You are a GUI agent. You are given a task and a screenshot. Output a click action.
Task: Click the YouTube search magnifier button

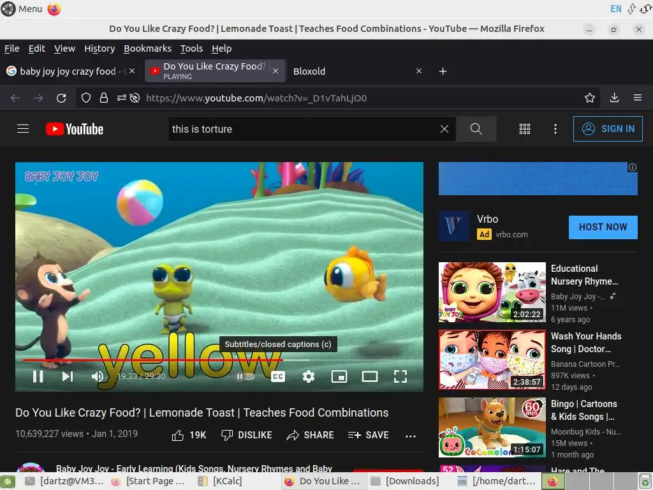tap(476, 129)
